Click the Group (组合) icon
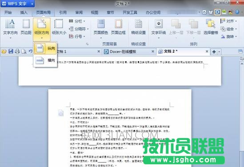Image resolution: width=244 pixels, height=167 pixels. (223, 29)
